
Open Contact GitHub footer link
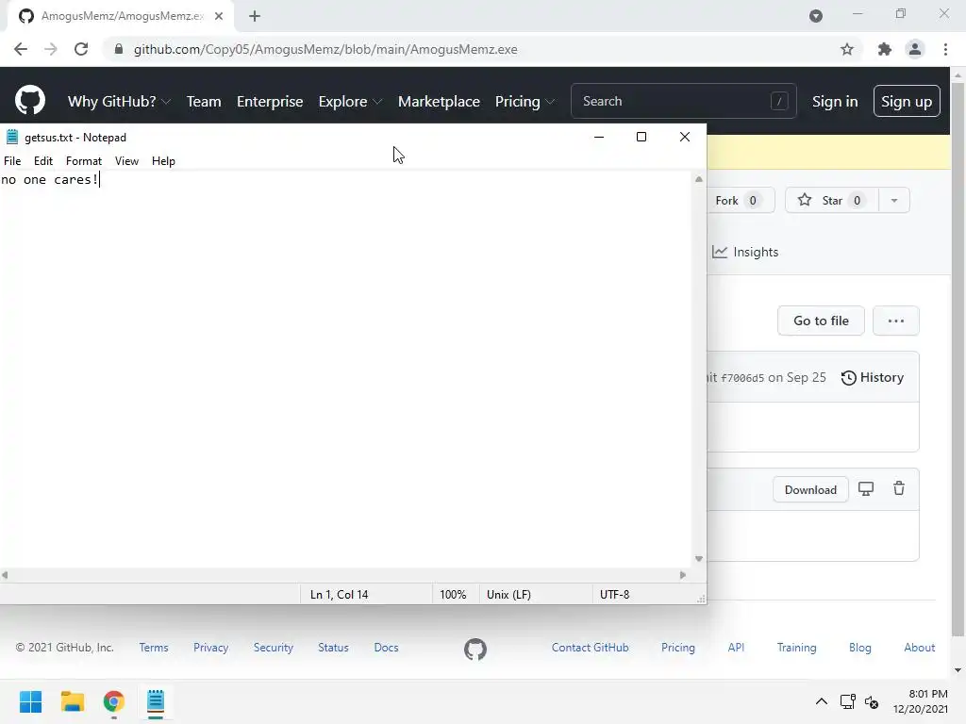(x=591, y=648)
